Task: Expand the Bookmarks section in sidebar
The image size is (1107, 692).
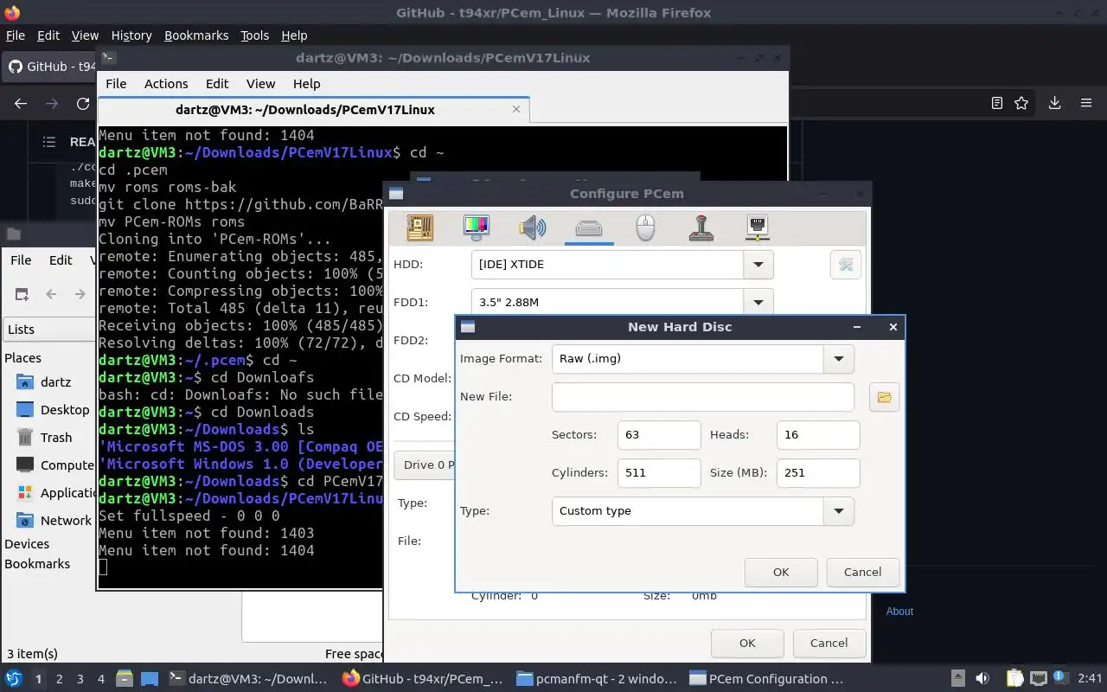Action: [x=37, y=564]
